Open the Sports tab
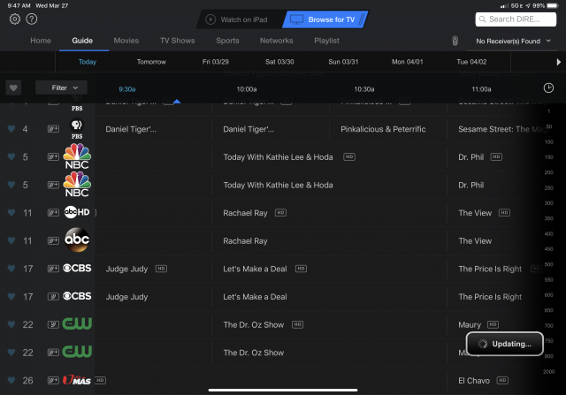Screen dimensions: 566x395 pos(227,41)
